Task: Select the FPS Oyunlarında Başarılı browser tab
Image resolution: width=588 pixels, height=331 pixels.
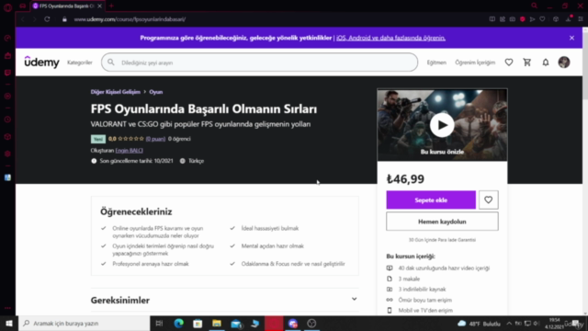Action: tap(67, 6)
